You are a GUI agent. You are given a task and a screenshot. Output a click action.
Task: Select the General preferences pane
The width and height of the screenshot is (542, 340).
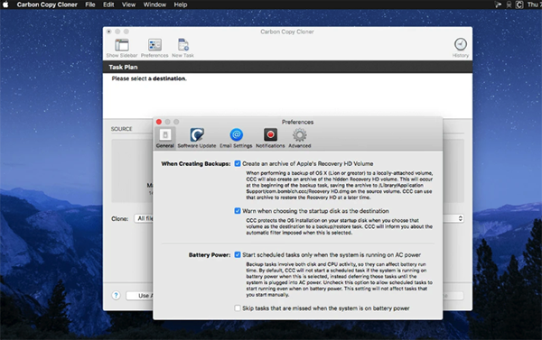point(165,138)
